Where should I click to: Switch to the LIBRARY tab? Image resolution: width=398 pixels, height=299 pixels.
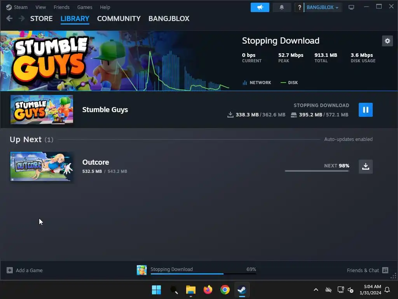pyautogui.click(x=75, y=19)
